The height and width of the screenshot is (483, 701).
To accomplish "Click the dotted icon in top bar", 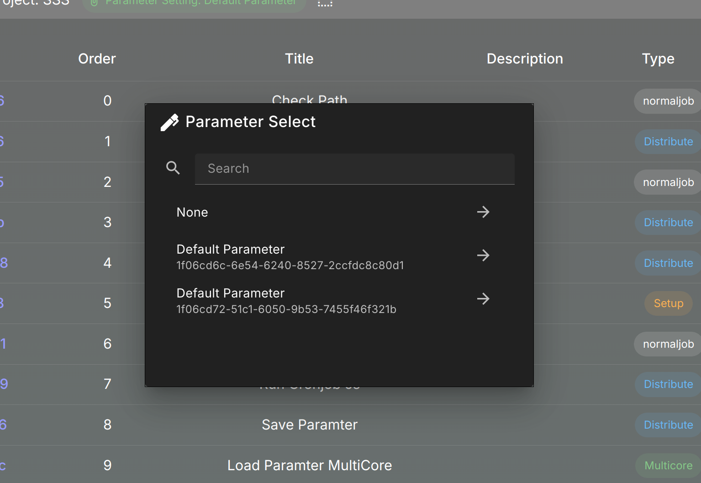I will 325,4.
